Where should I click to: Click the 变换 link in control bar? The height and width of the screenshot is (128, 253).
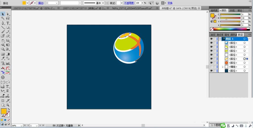(x=170, y=3)
